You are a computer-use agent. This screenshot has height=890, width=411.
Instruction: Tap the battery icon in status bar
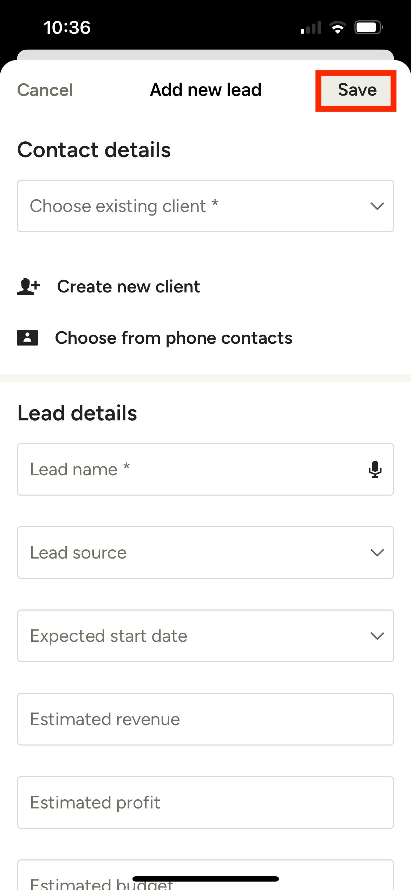[x=368, y=27]
